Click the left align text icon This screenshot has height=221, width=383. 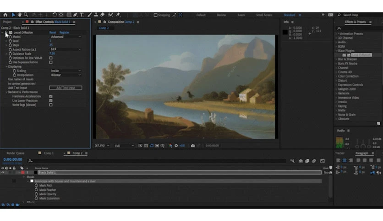[338, 160]
